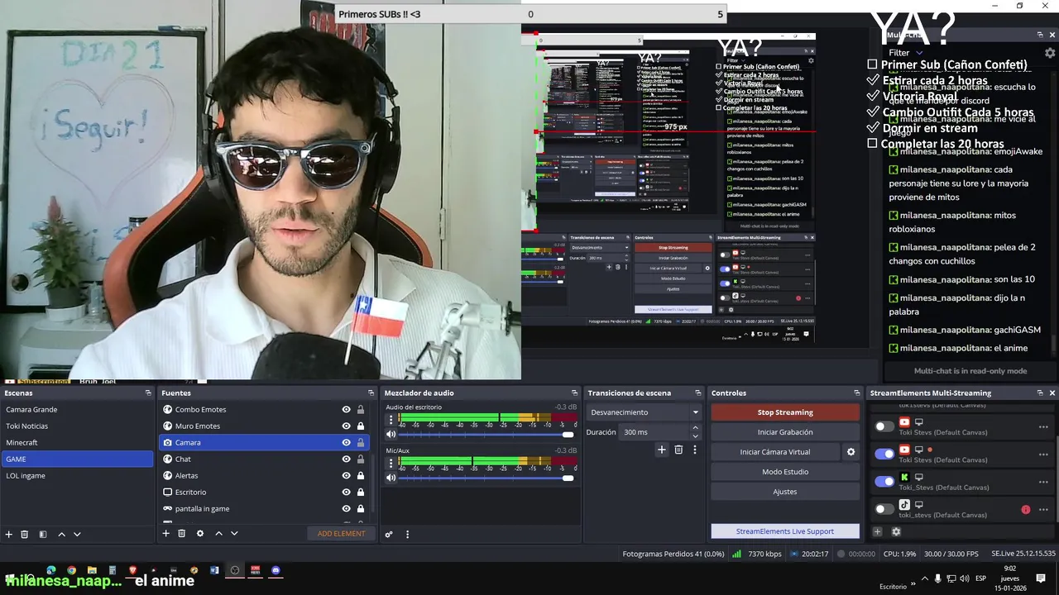Delete selected source with trash icon
Screen dimensions: 1059x595
[x=182, y=534]
